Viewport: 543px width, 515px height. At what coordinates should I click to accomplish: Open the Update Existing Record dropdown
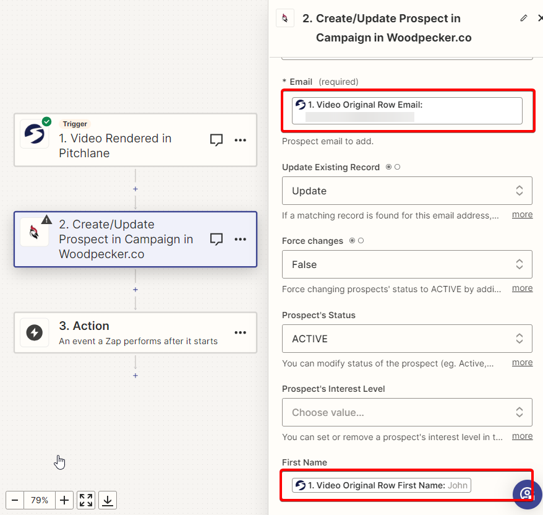(407, 191)
